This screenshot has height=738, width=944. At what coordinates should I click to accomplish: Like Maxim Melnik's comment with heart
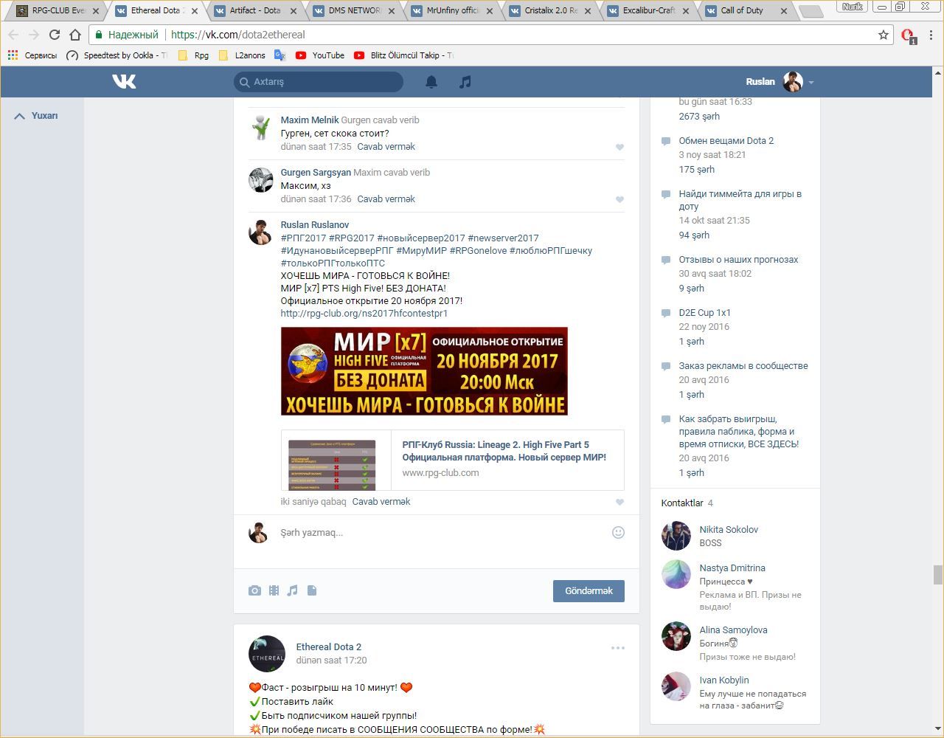pyautogui.click(x=619, y=147)
